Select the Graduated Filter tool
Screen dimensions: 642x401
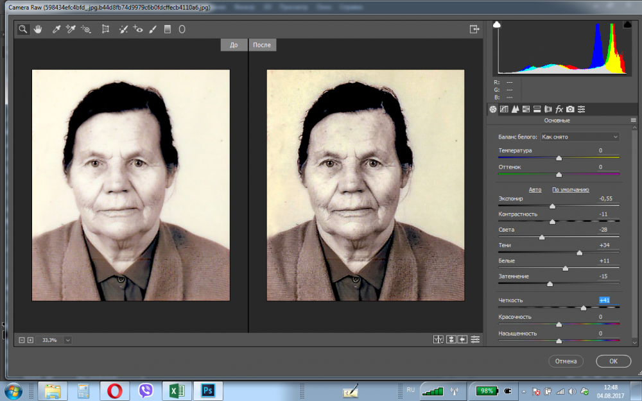click(168, 29)
